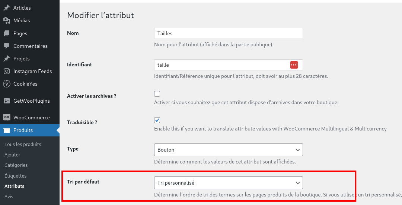Click the GetWooPlugins icon
Image resolution: width=402 pixels, height=205 pixels.
point(7,101)
